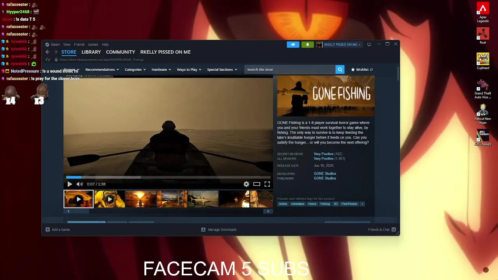The width and height of the screenshot is (498, 280).
Task: Click the Search the store input field
Action: [290, 70]
